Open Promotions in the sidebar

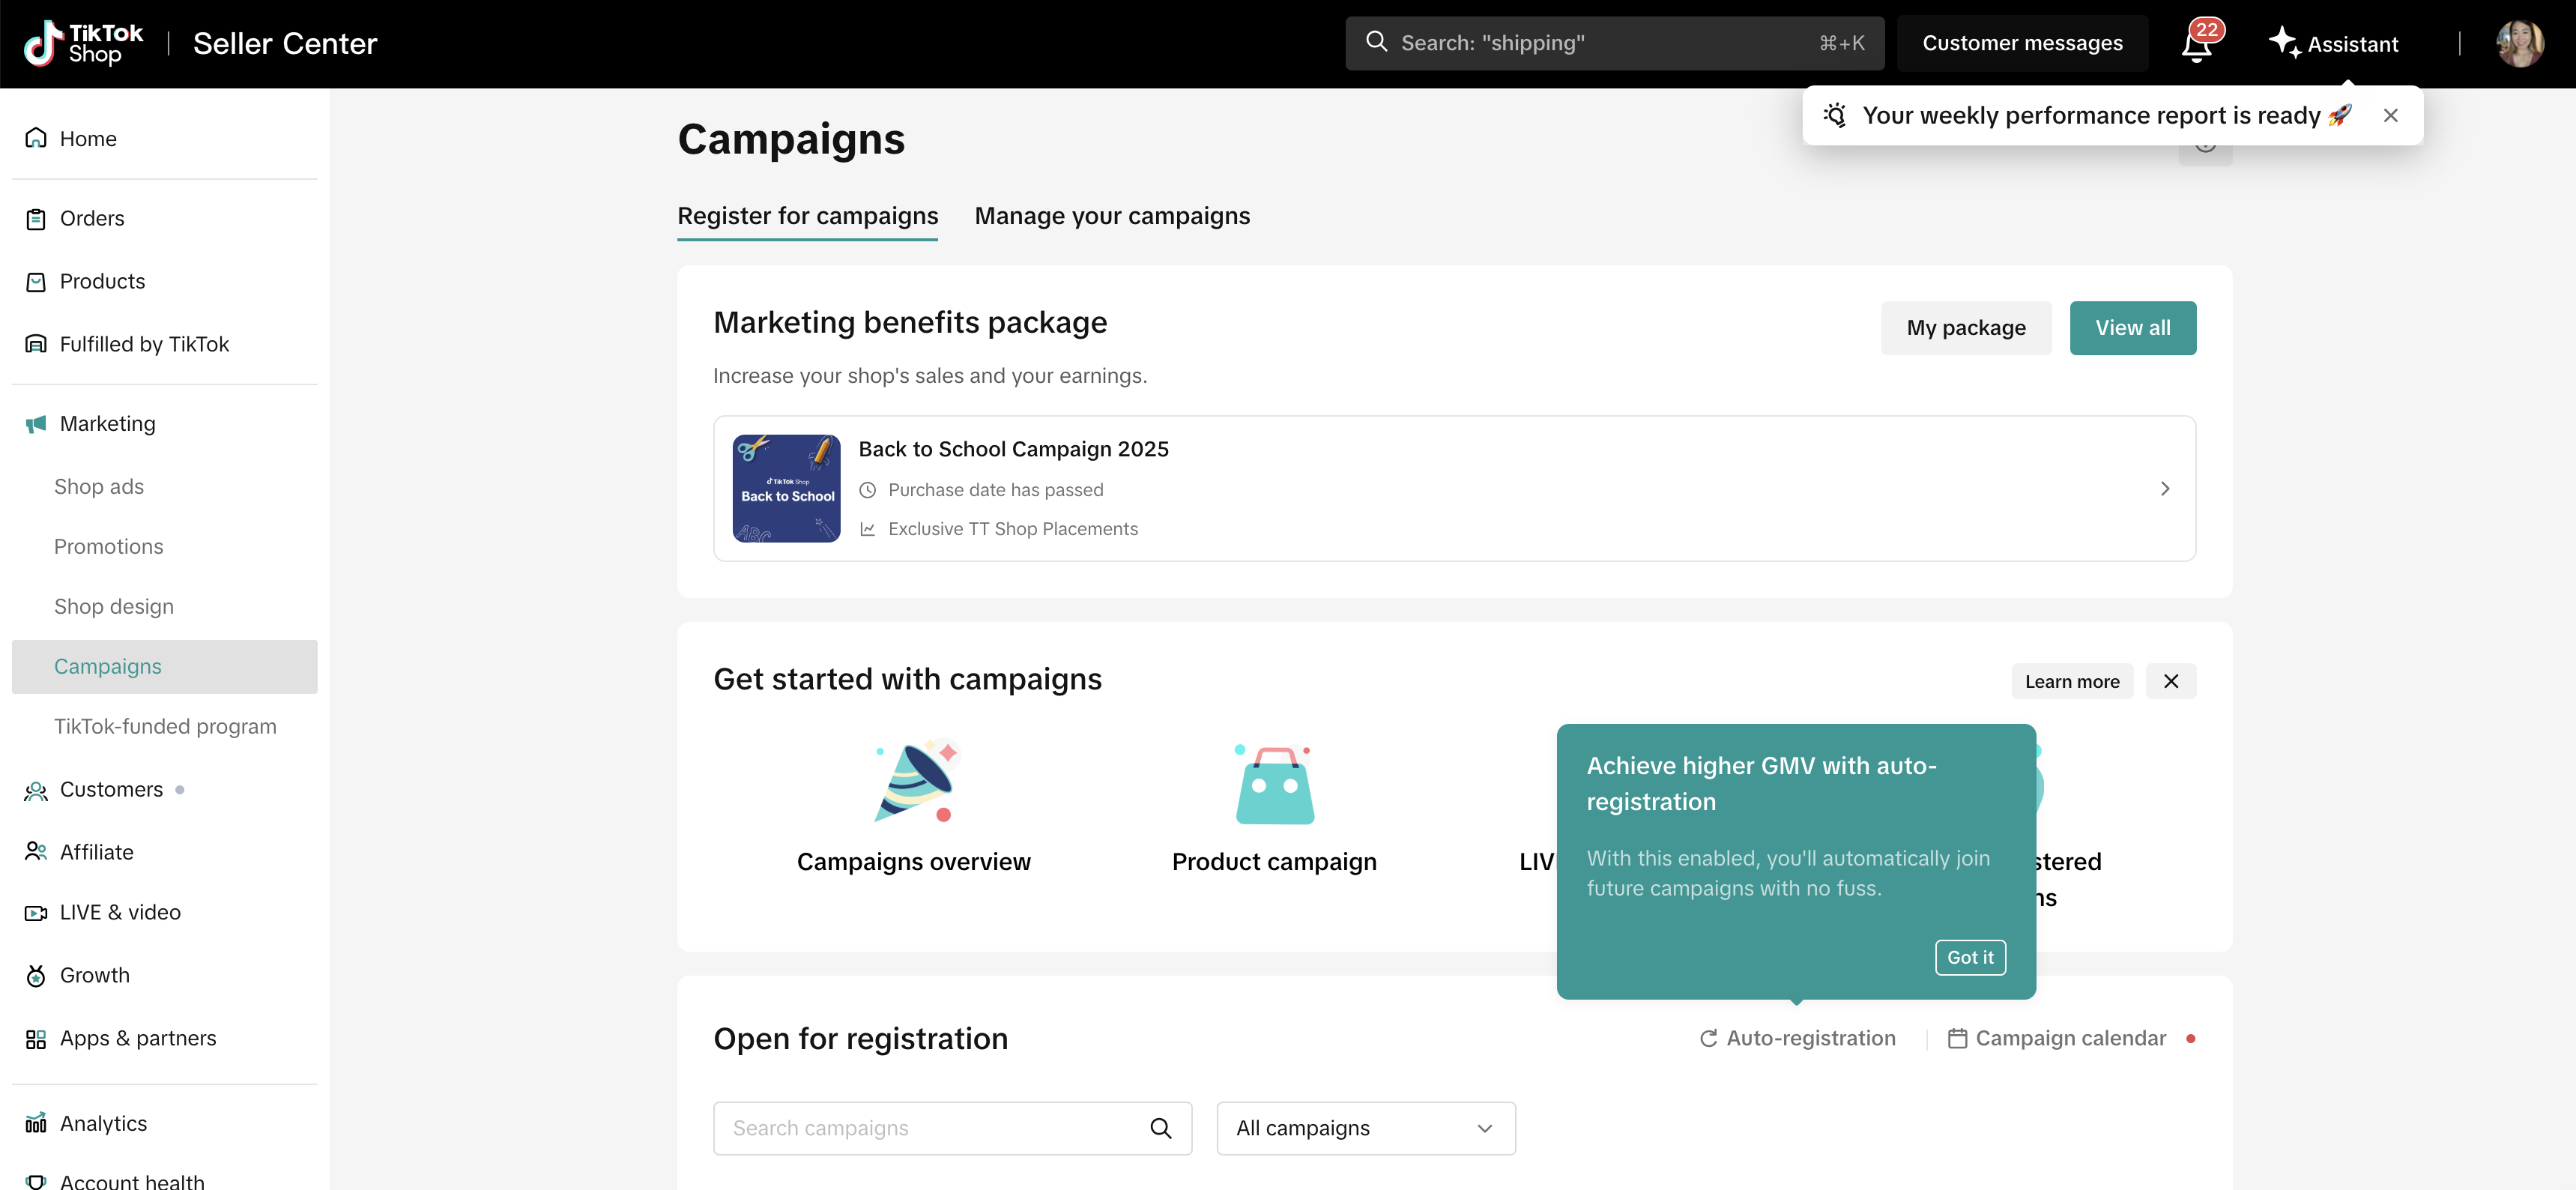click(108, 547)
